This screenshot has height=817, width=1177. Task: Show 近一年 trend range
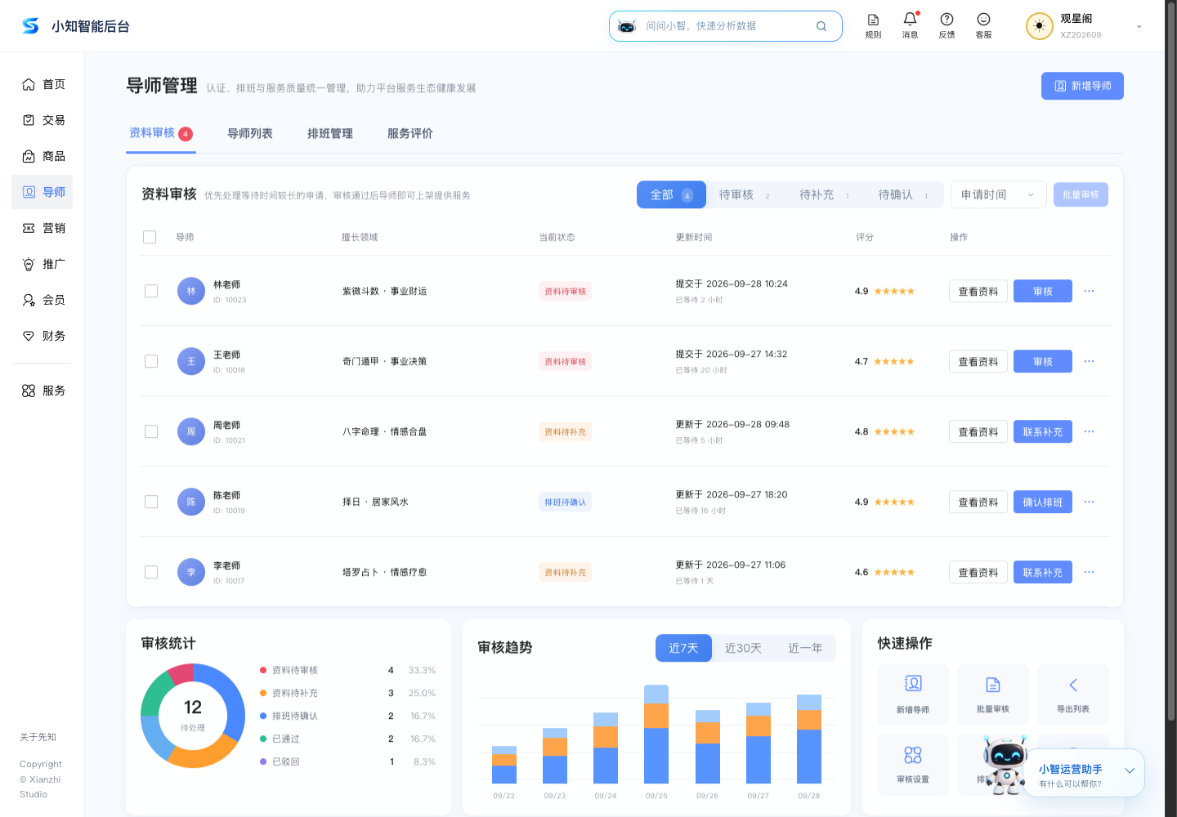pos(805,648)
